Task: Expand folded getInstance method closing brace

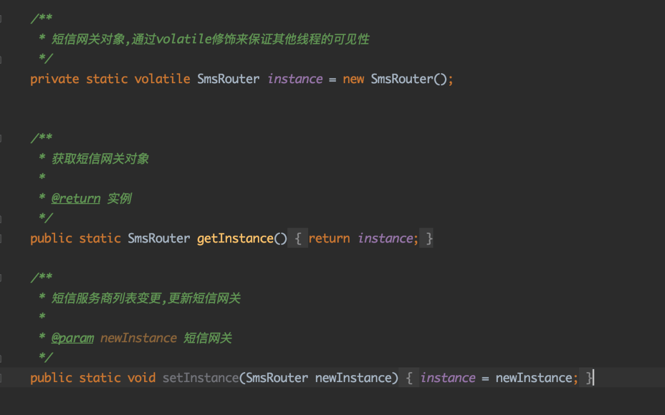Action: tap(429, 239)
